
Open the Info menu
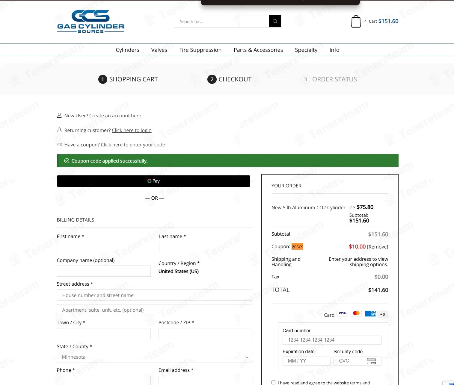click(334, 50)
